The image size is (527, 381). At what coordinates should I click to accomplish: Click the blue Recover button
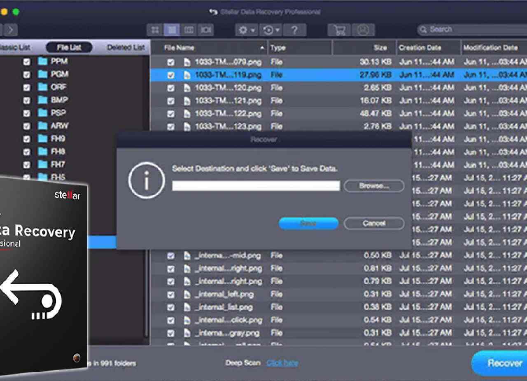tap(499, 363)
